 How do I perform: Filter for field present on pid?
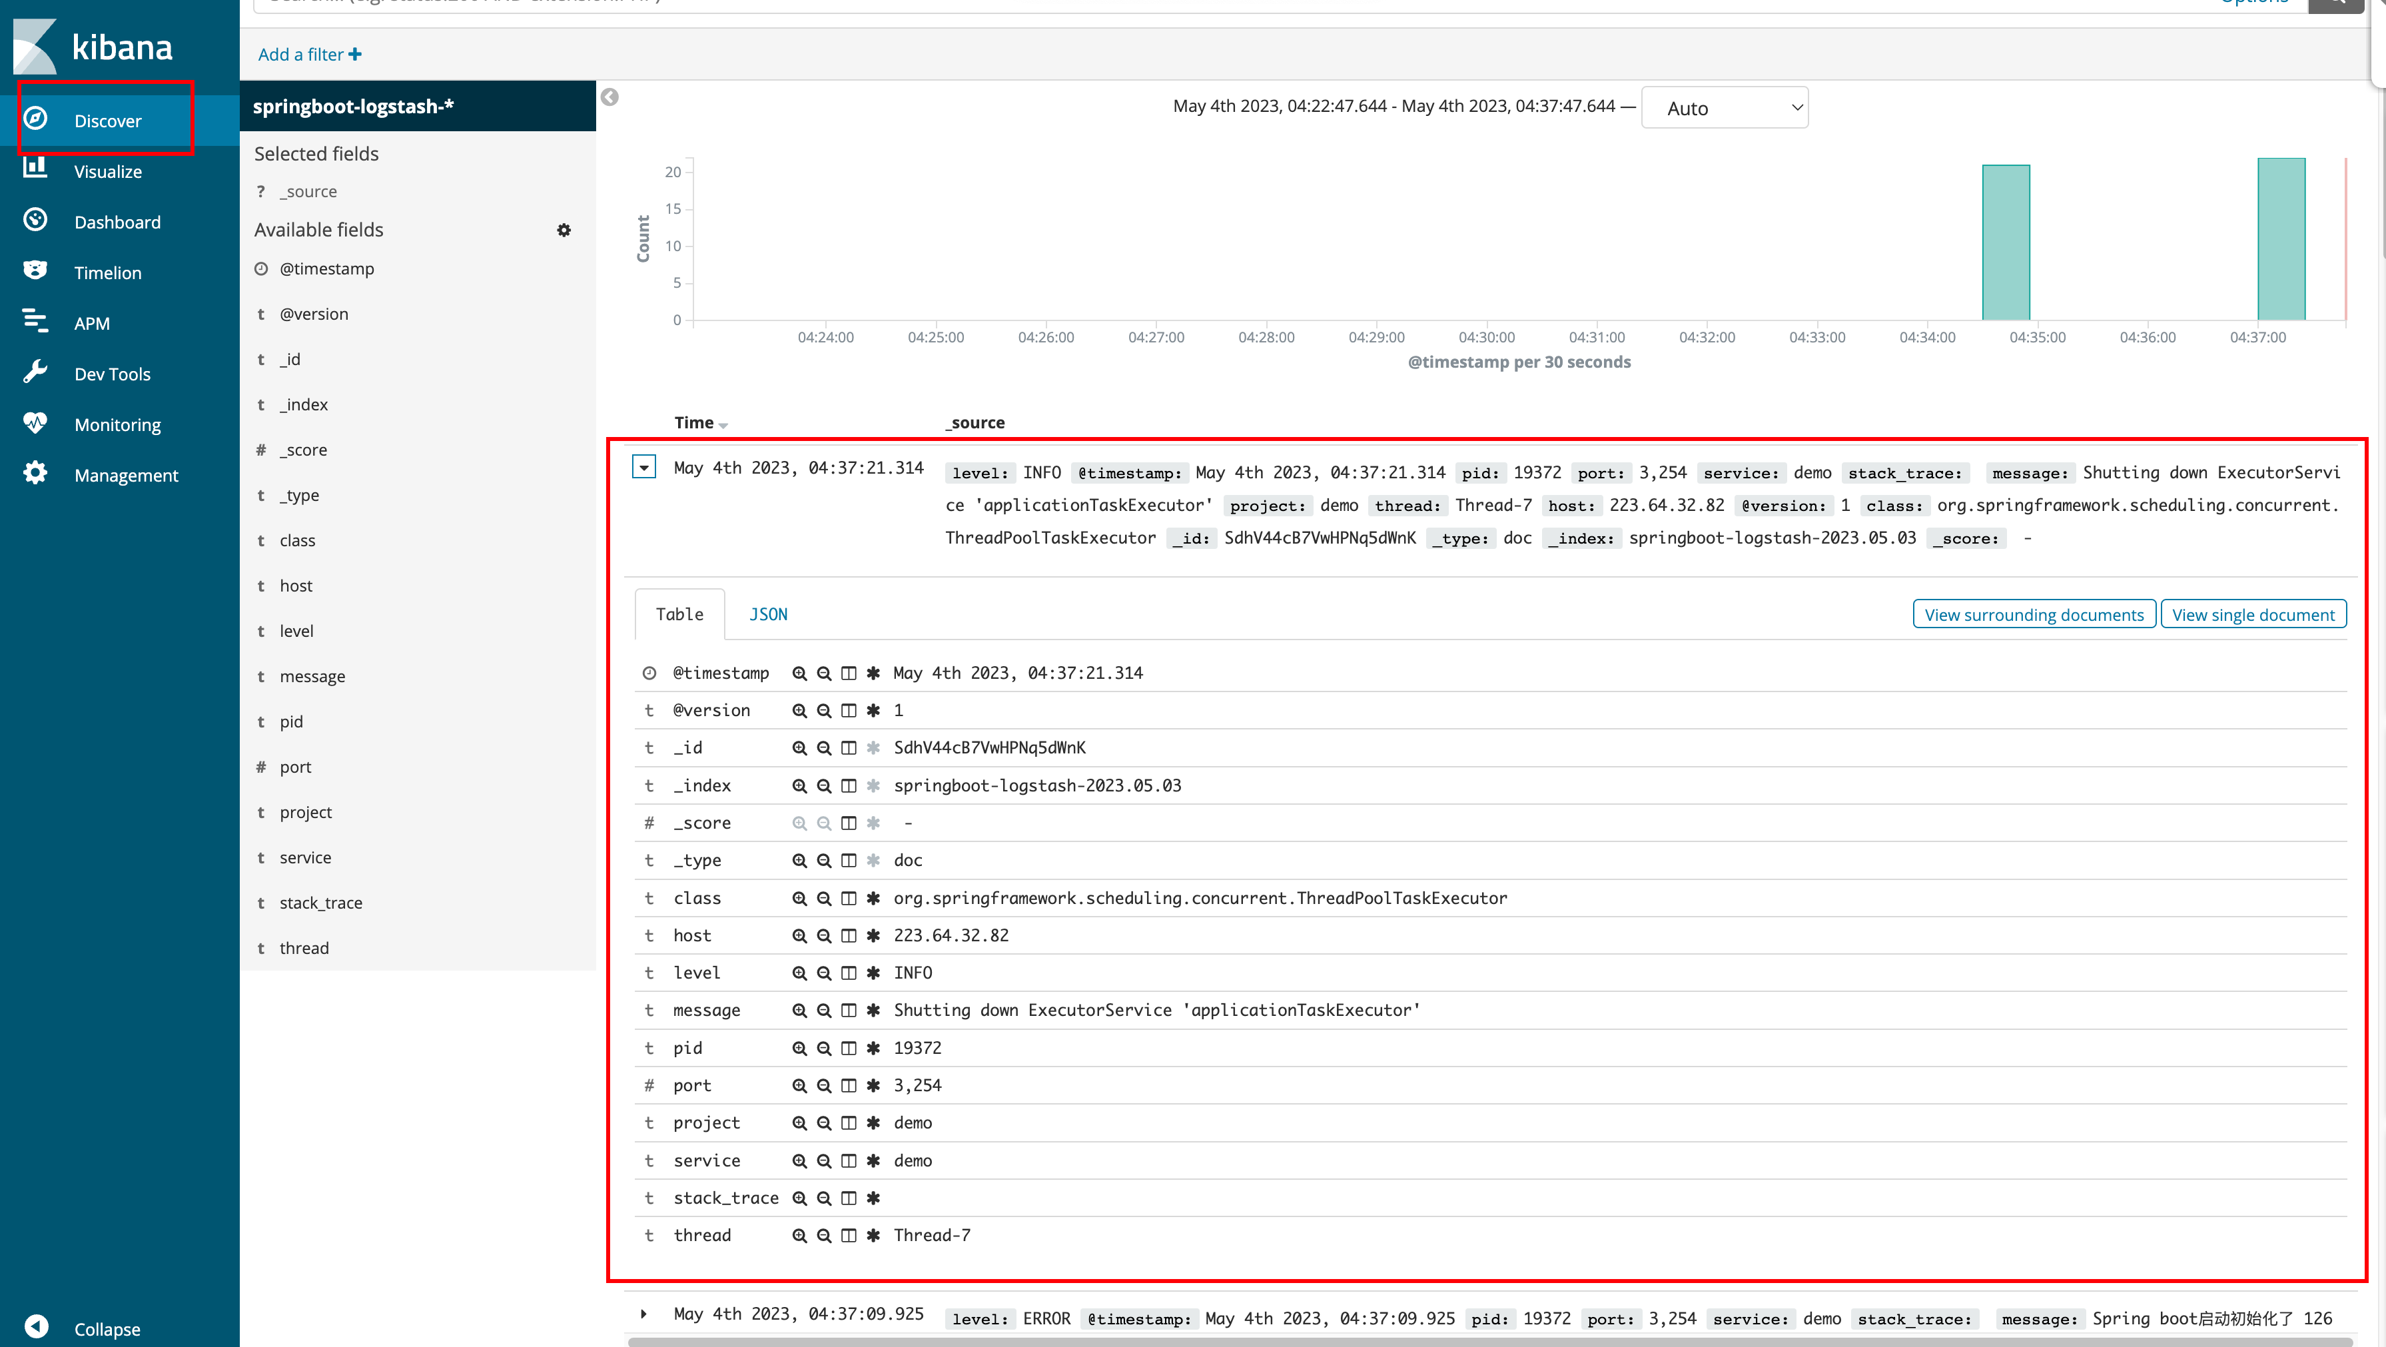873,1048
